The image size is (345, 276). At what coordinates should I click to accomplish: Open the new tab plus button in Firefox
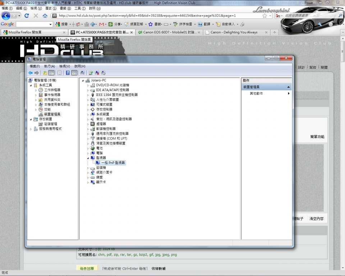pyautogui.click(x=274, y=32)
